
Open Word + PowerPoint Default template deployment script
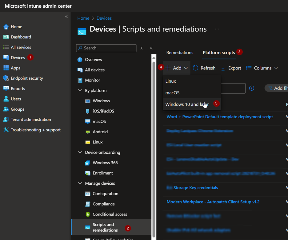click(x=220, y=117)
